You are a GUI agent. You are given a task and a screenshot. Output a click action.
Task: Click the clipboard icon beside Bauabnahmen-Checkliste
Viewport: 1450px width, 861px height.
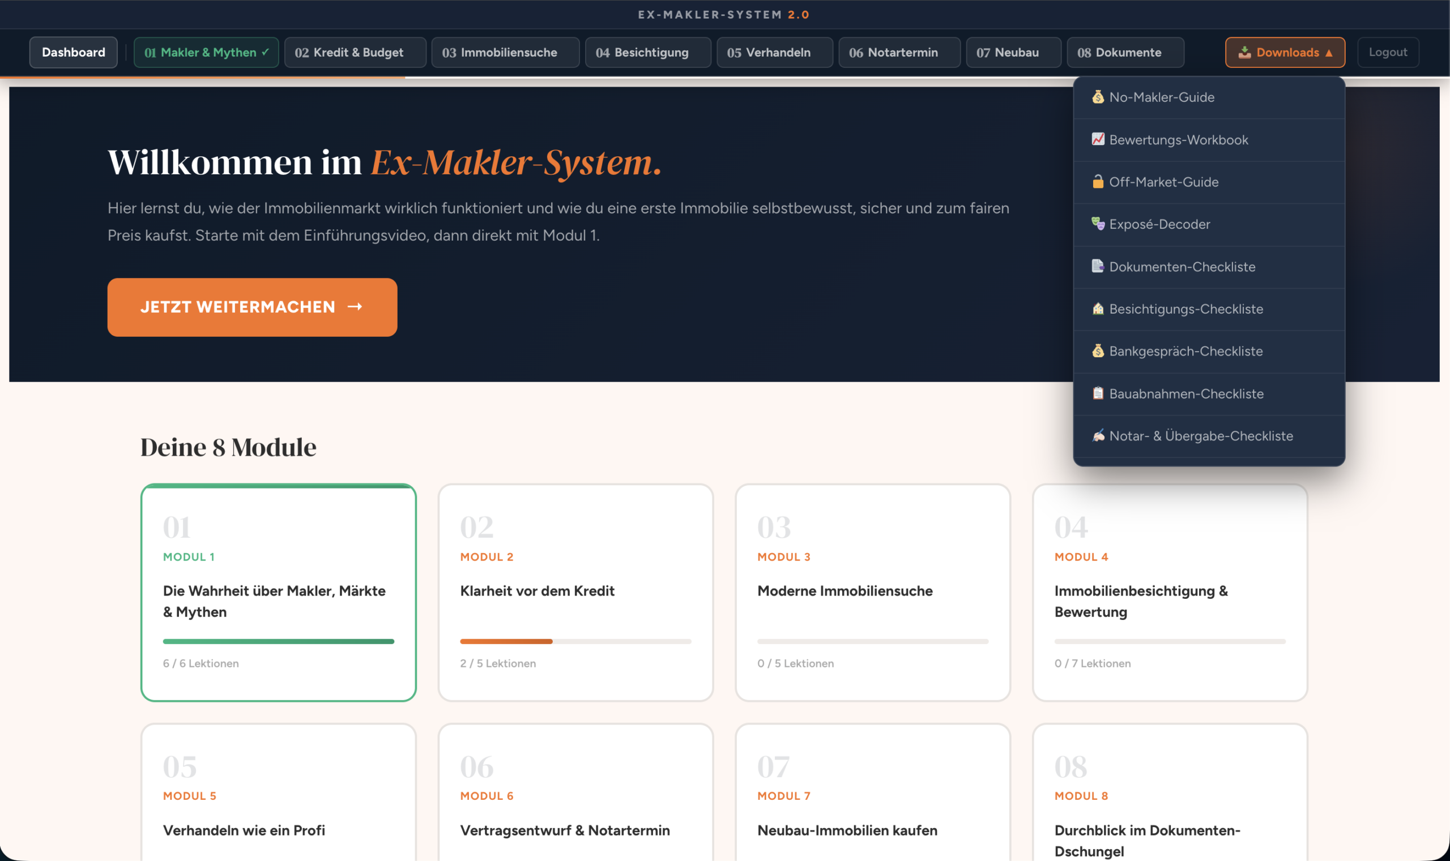pyautogui.click(x=1098, y=393)
